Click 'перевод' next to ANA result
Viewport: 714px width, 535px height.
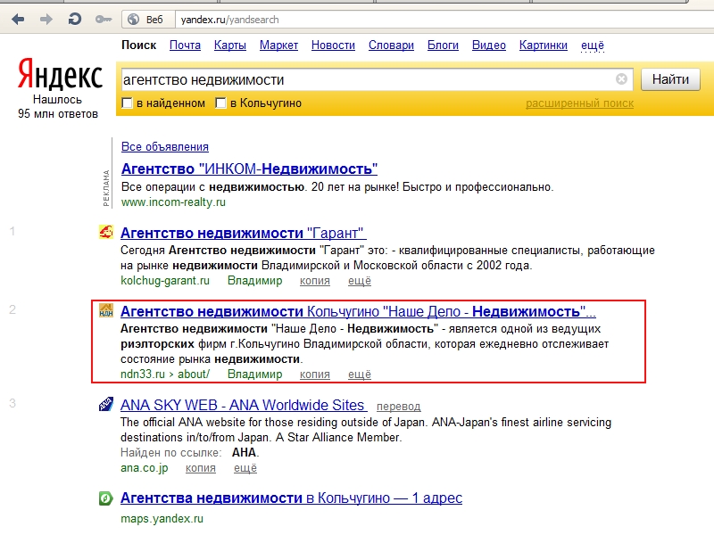coord(398,407)
